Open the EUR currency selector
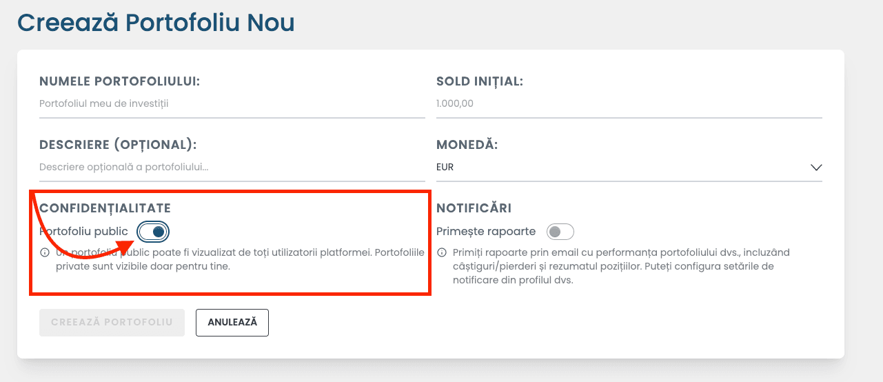This screenshot has height=382, width=883. 620,168
